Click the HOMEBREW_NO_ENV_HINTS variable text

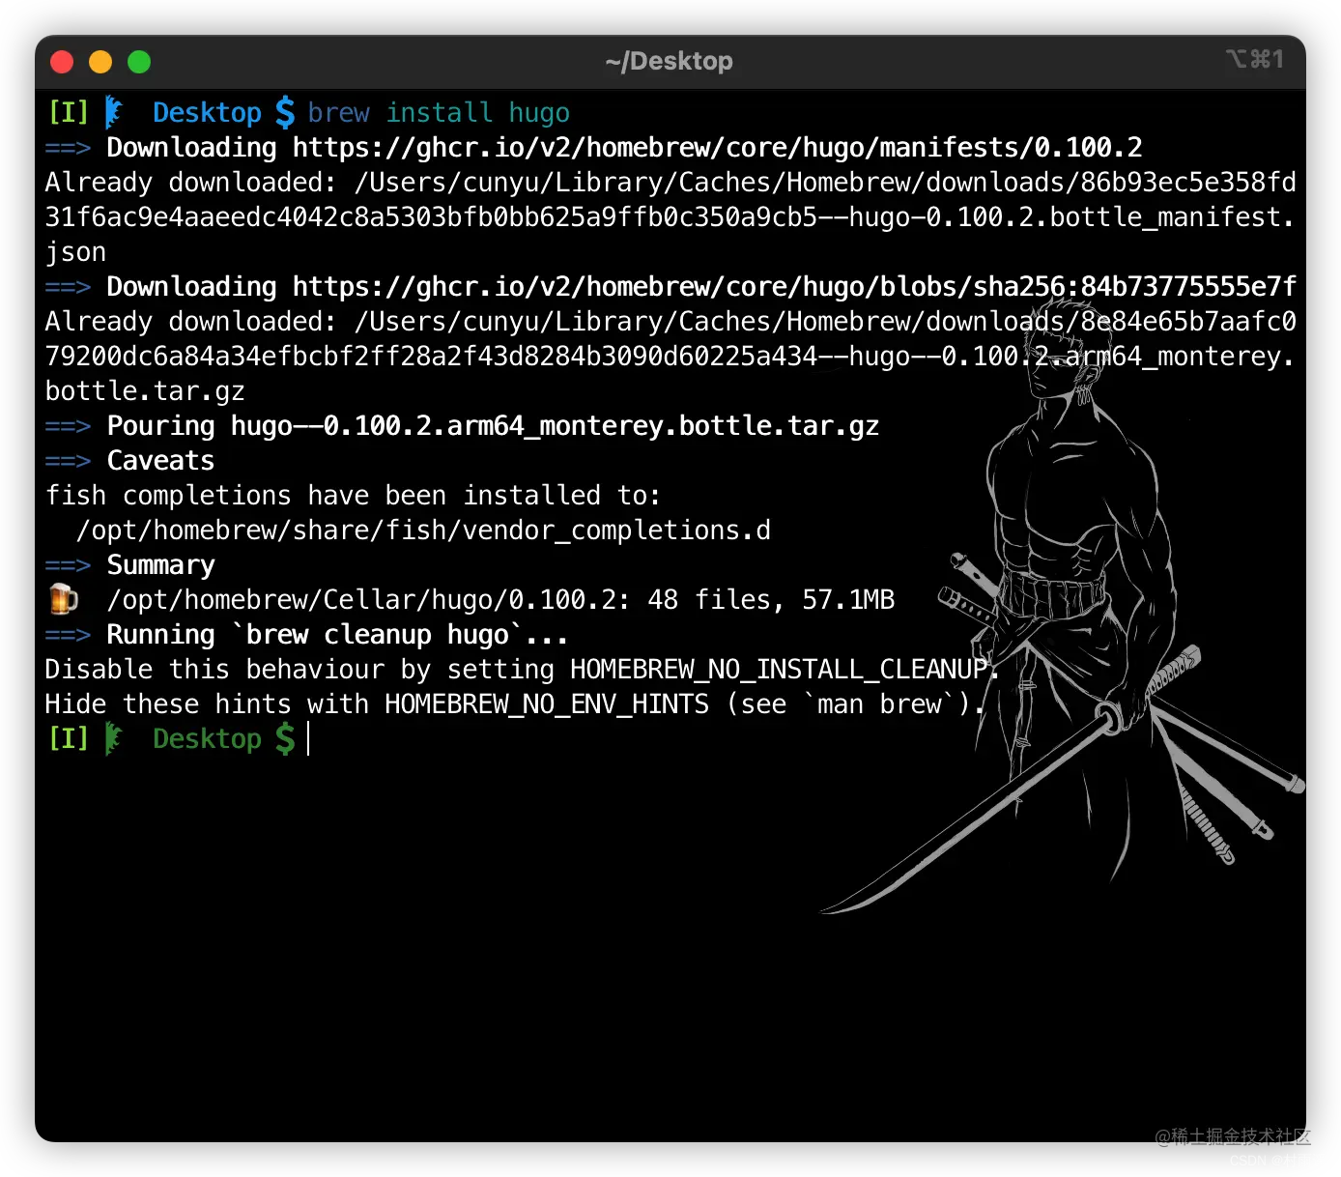[x=547, y=704]
